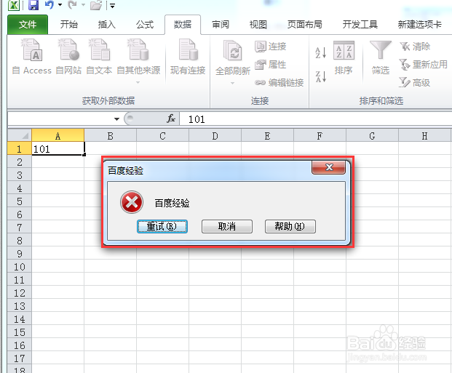Select row 1 header
The width and height of the screenshot is (452, 373).
[20, 149]
